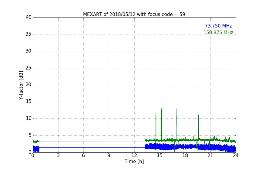
Task: Click the green spike peak near 14.5 hours
Action: pyautogui.click(x=156, y=114)
